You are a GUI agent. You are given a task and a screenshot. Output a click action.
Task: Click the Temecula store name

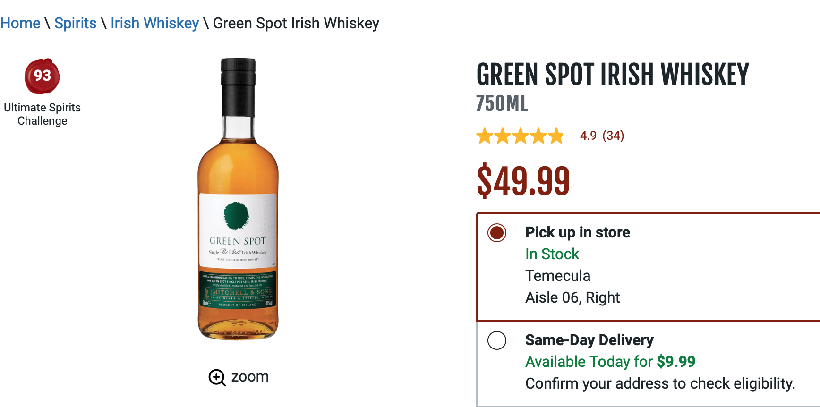(x=558, y=276)
